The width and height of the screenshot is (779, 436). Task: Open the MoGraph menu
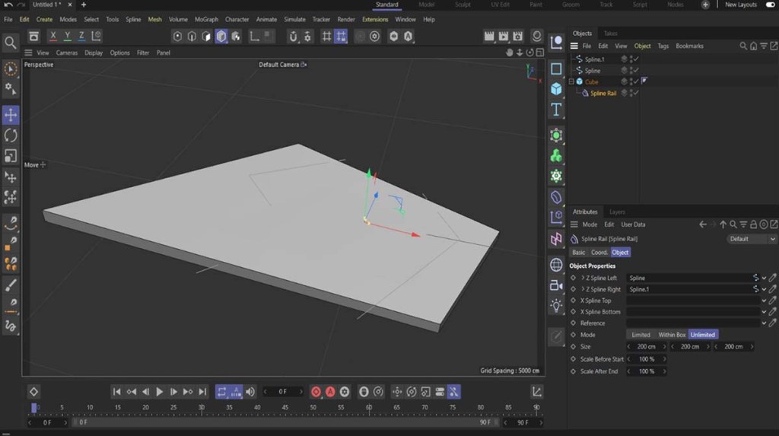pos(206,19)
